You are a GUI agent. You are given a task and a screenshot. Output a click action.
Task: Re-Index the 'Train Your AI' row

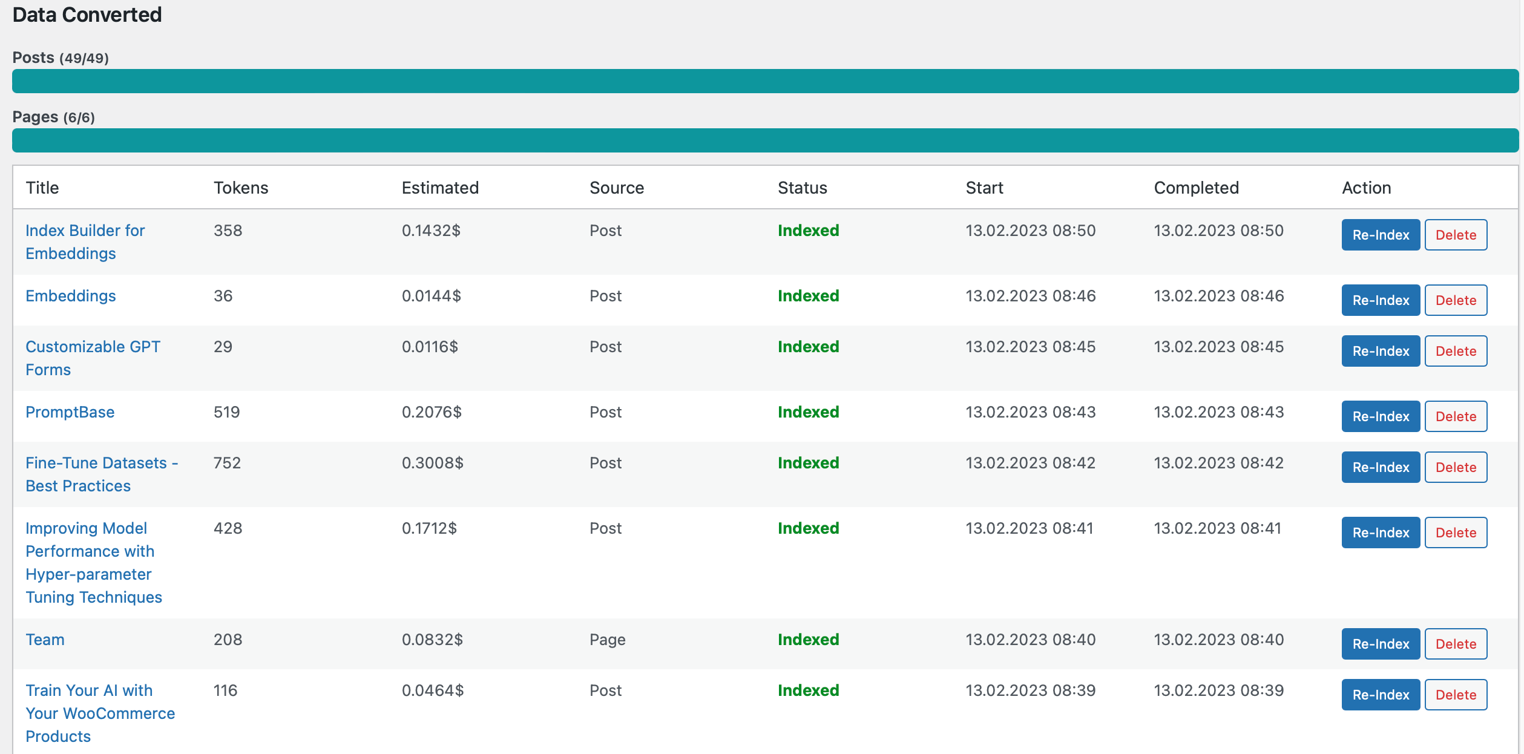point(1381,695)
